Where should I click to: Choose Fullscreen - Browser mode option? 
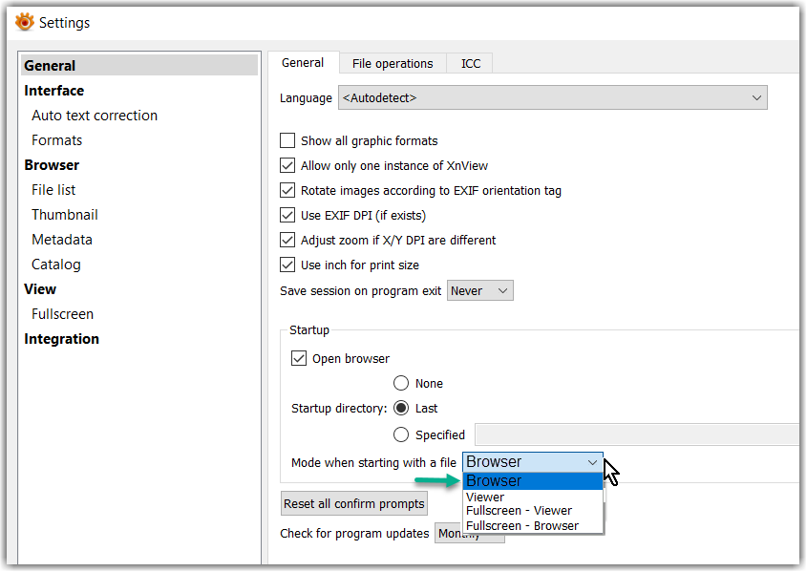[521, 525]
